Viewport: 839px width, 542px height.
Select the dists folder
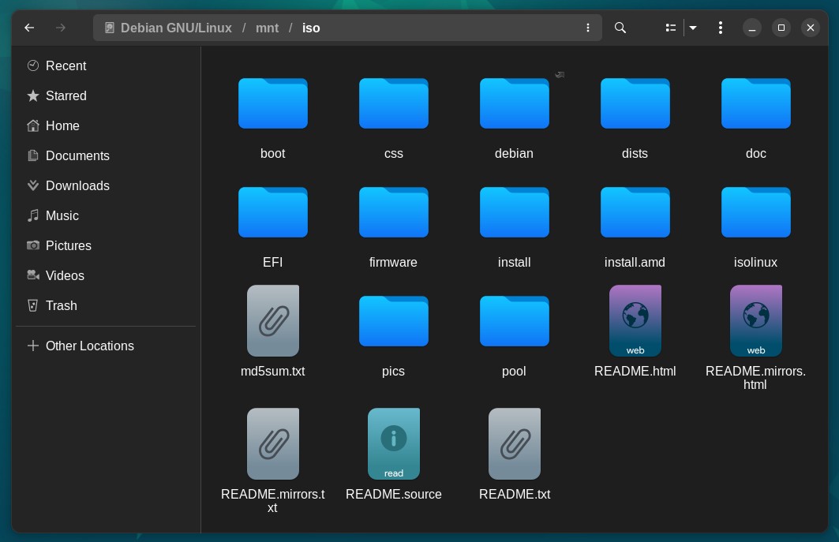click(x=635, y=103)
